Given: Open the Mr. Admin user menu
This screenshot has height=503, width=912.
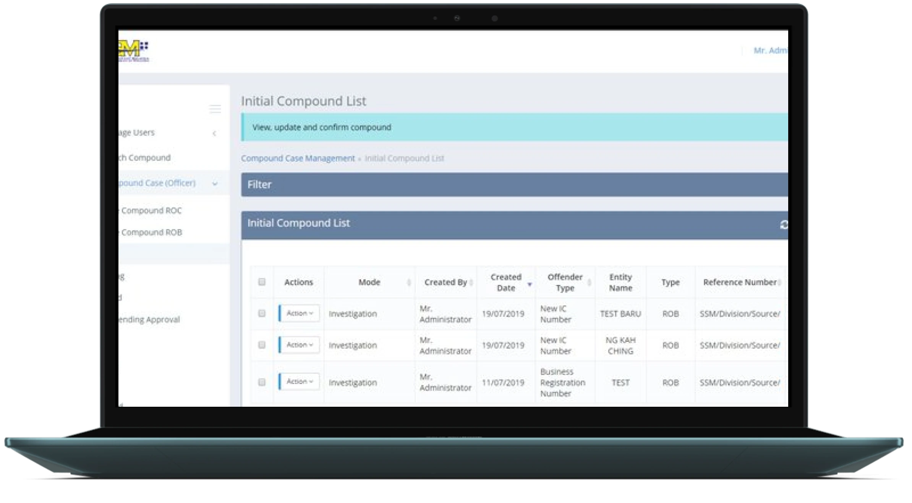Looking at the screenshot, I should click(x=770, y=50).
